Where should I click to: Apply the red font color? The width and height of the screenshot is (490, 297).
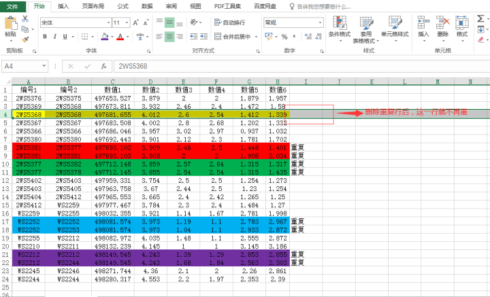[x=120, y=37]
